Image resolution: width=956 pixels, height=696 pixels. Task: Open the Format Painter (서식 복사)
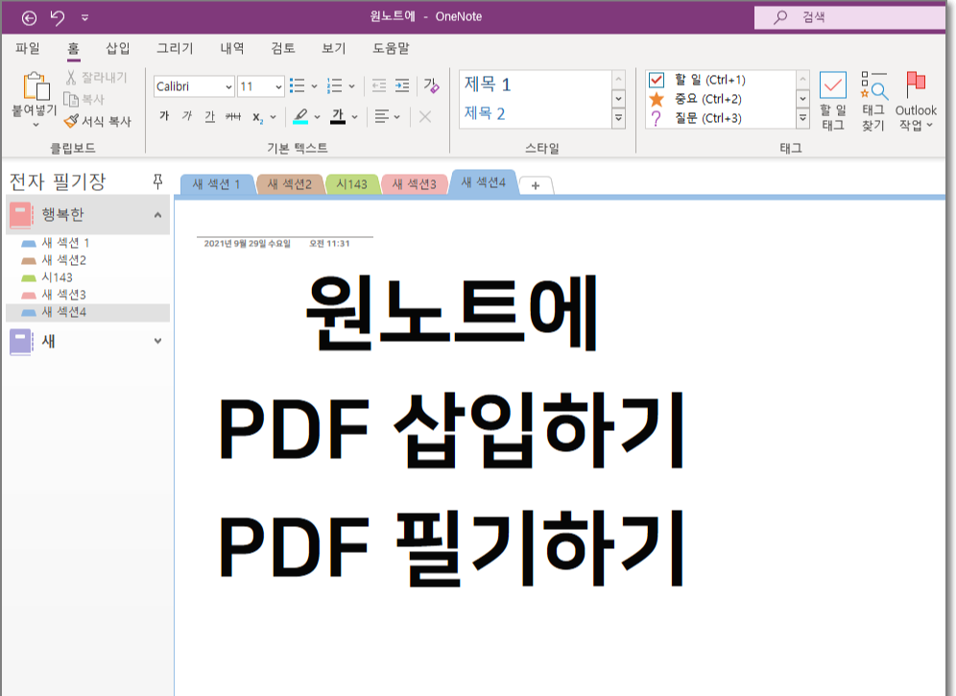pos(96,119)
